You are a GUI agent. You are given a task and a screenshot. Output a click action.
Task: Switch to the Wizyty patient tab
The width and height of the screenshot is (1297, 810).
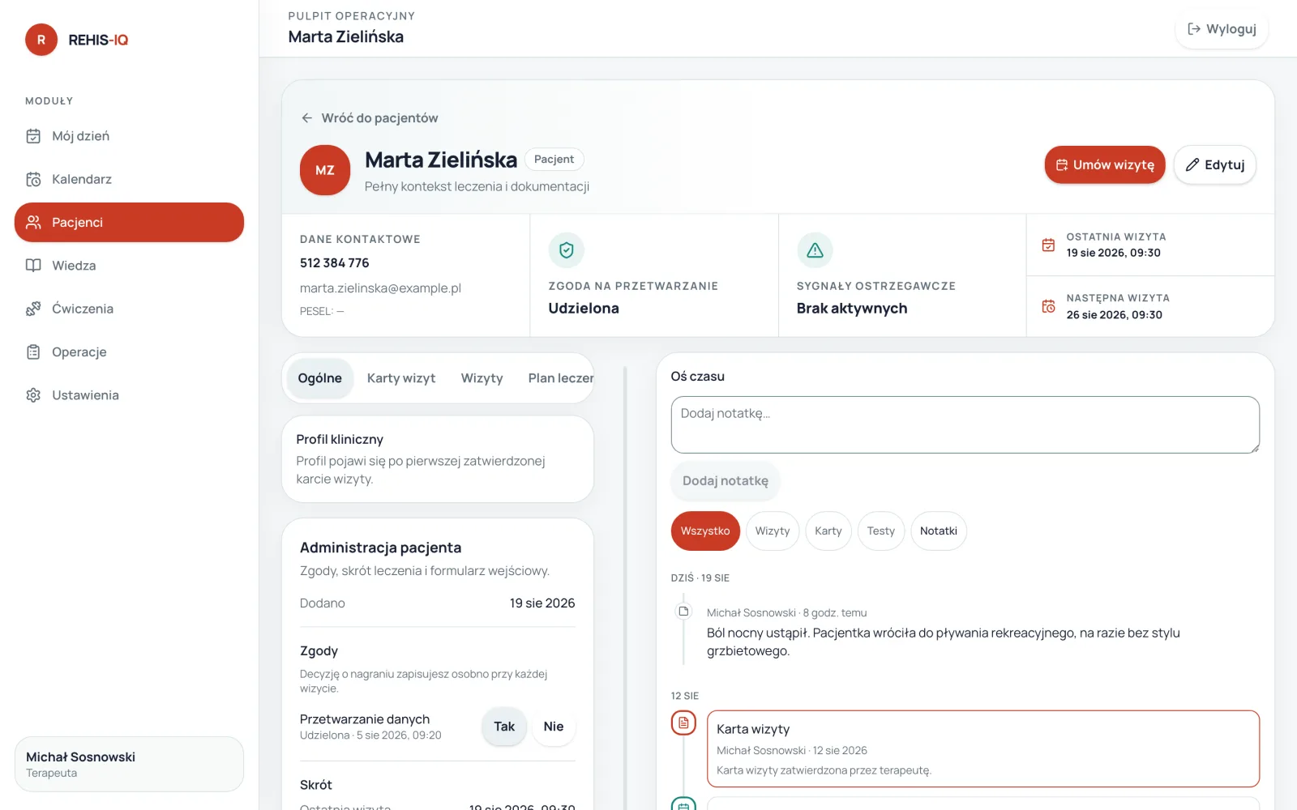tap(482, 378)
